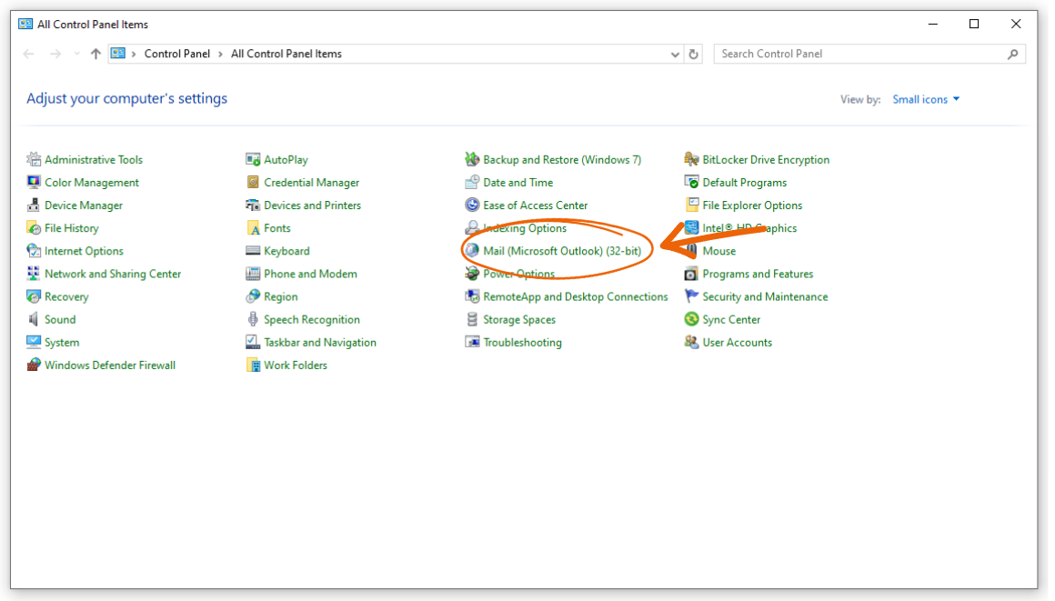
Task: Open the Keyboard icon
Action: (x=253, y=251)
